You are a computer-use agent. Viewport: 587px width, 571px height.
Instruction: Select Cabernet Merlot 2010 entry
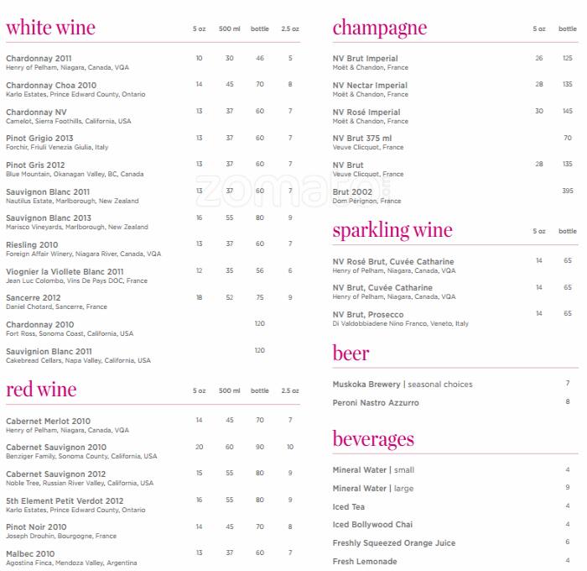point(48,422)
